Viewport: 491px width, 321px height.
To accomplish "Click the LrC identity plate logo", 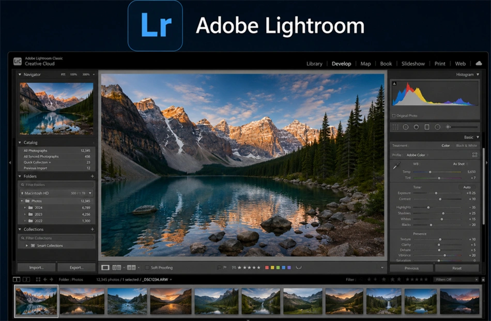I will click(18, 61).
